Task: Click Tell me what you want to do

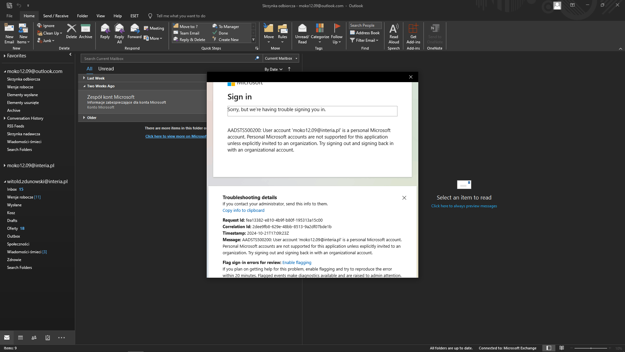Action: click(181, 16)
